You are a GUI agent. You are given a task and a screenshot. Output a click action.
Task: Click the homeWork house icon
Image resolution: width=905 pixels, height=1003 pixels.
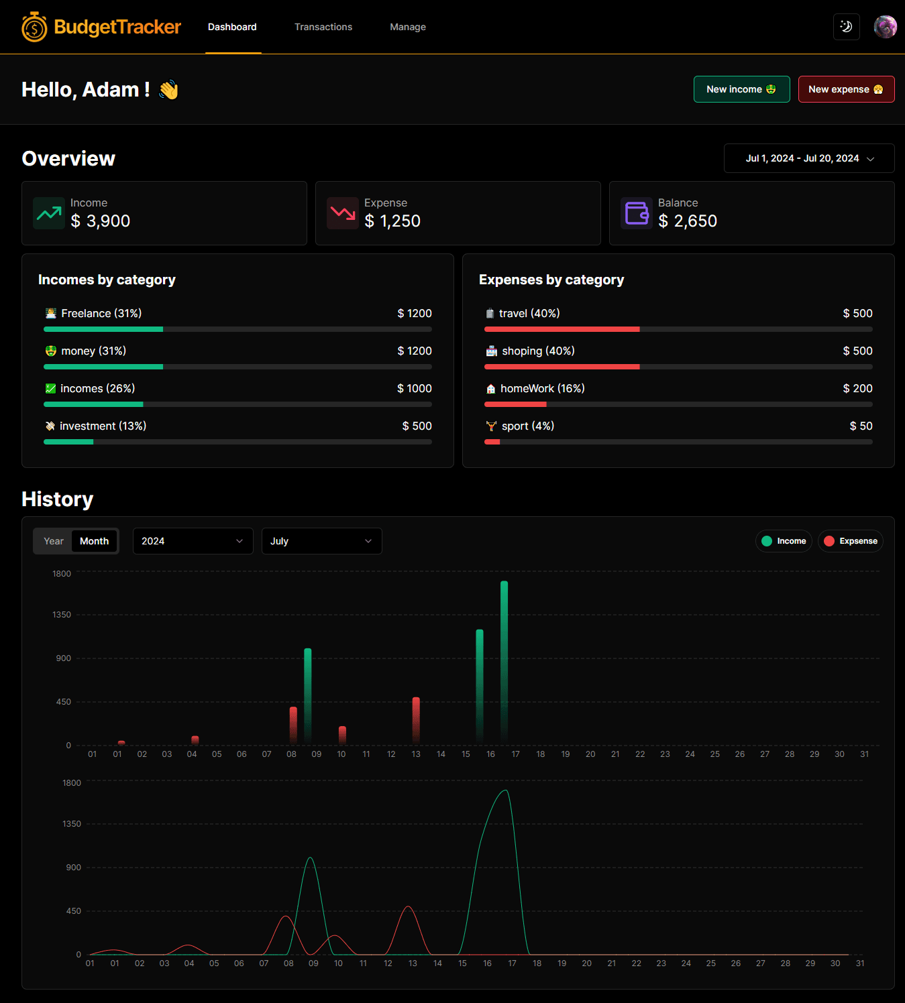[490, 388]
